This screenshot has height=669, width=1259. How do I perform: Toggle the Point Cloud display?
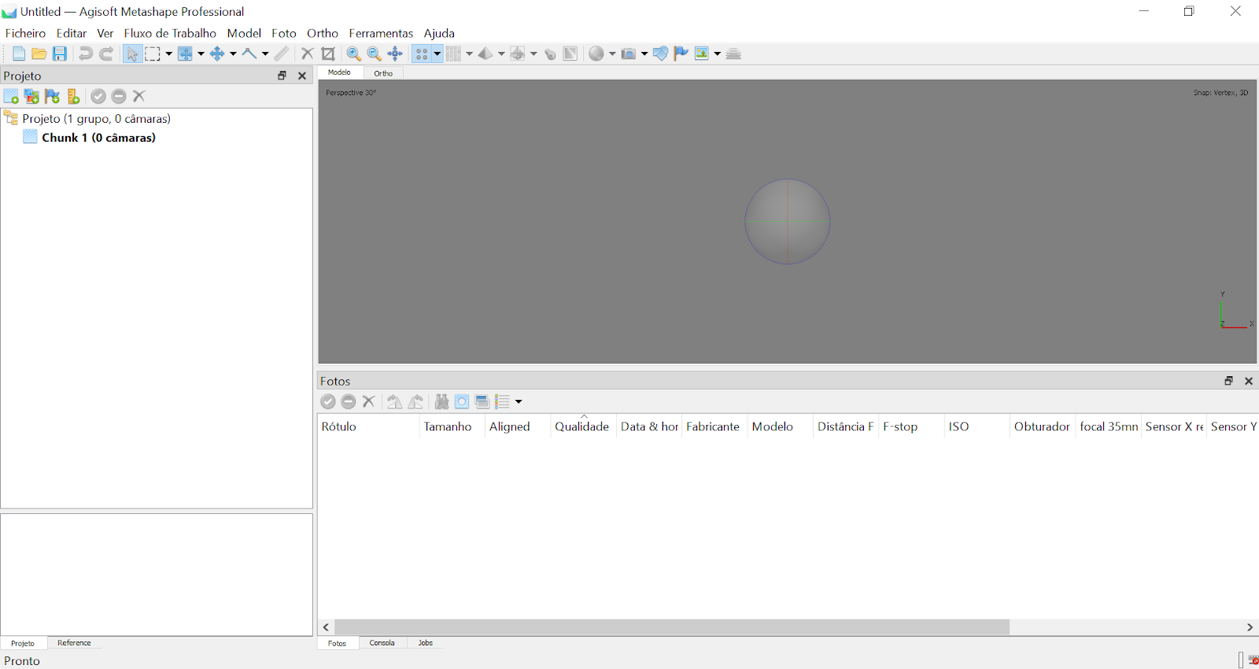[422, 54]
